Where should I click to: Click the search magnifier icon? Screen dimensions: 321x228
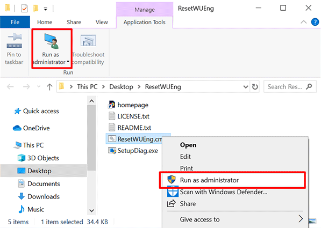coord(309,86)
